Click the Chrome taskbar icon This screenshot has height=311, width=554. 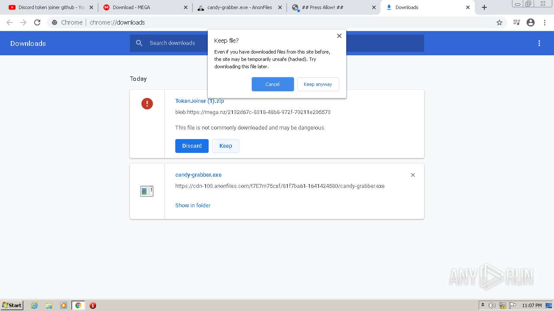(78, 305)
